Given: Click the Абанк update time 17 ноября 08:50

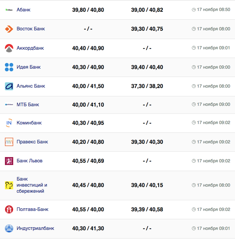Looking at the screenshot, I should pyautogui.click(x=213, y=9).
